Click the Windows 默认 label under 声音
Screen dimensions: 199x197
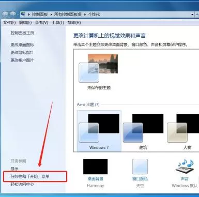click(185, 186)
